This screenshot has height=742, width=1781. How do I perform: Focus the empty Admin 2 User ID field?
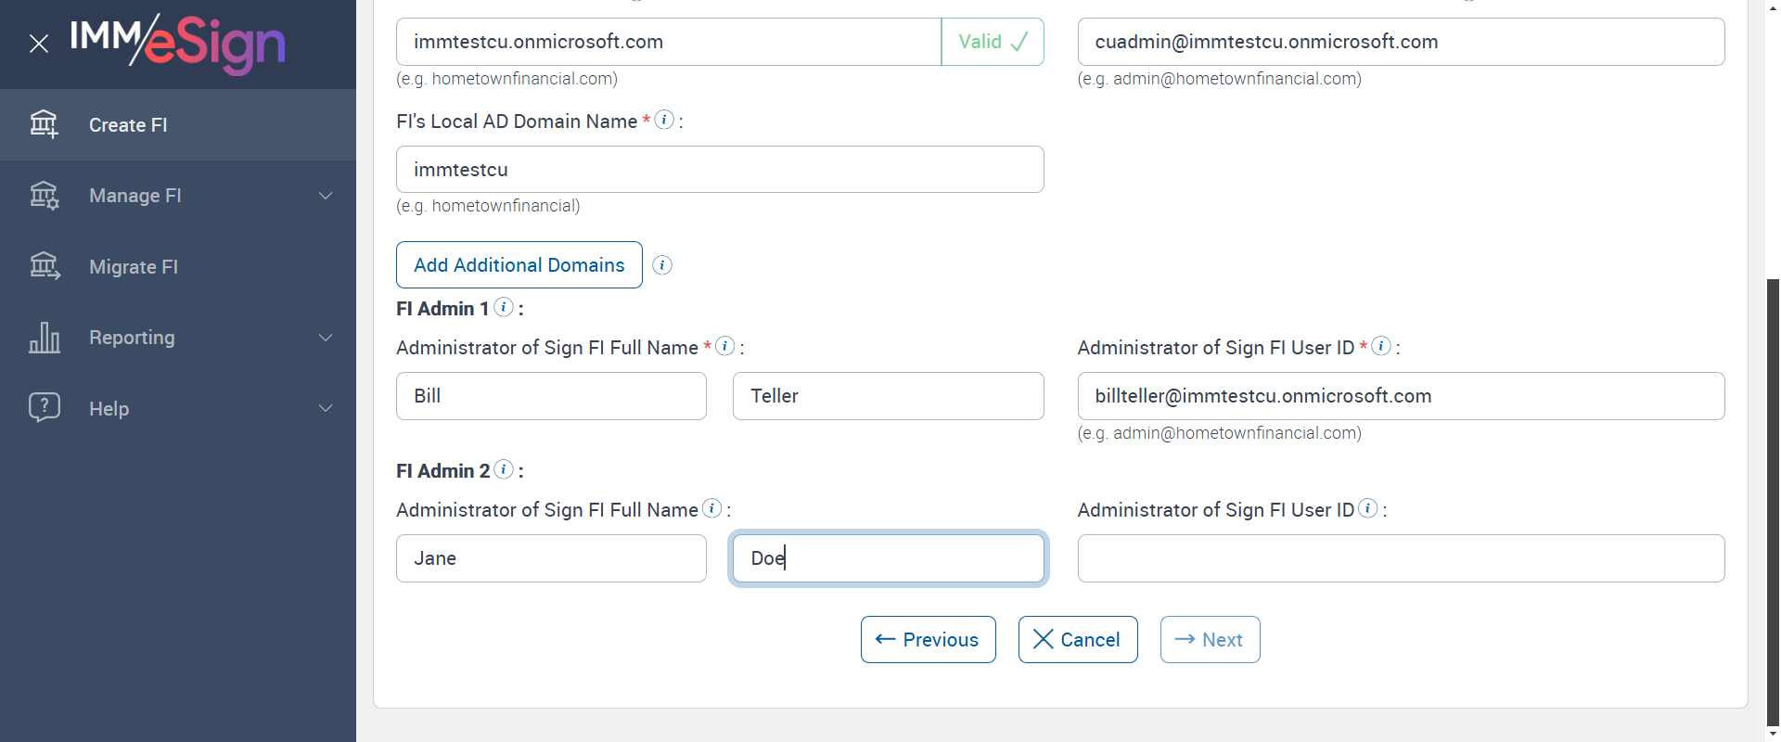[x=1401, y=558]
